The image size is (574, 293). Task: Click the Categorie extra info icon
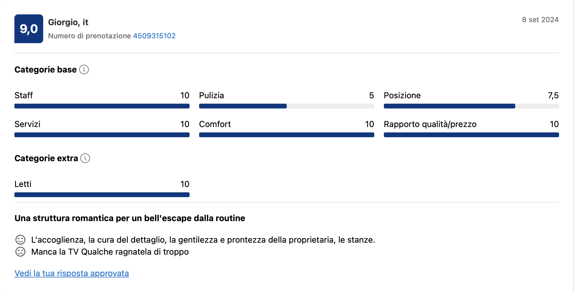(x=85, y=158)
